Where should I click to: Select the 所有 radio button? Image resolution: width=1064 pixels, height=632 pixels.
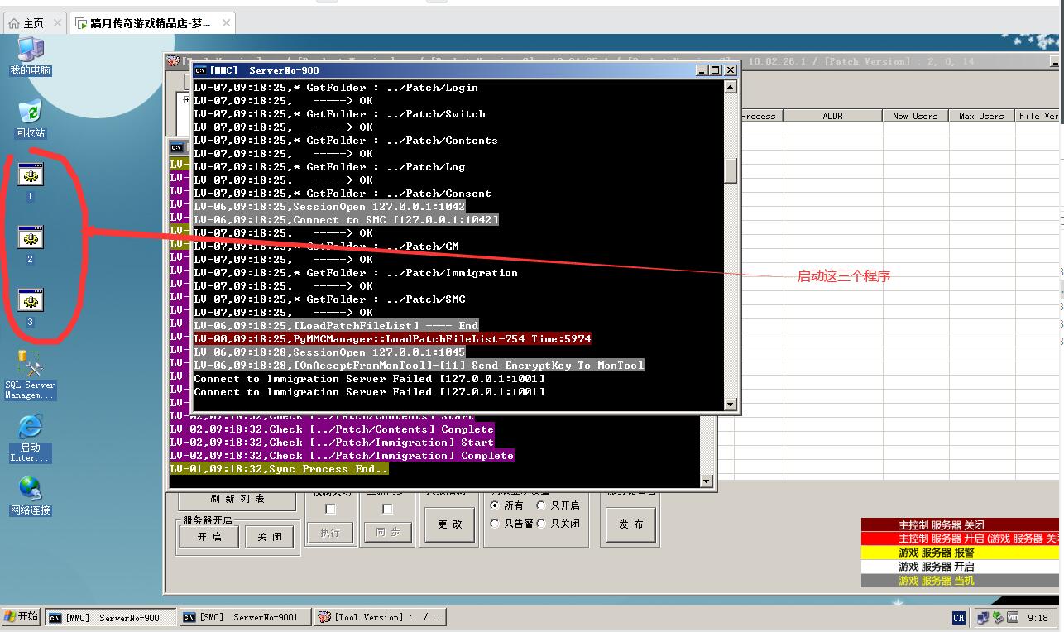pyautogui.click(x=495, y=505)
